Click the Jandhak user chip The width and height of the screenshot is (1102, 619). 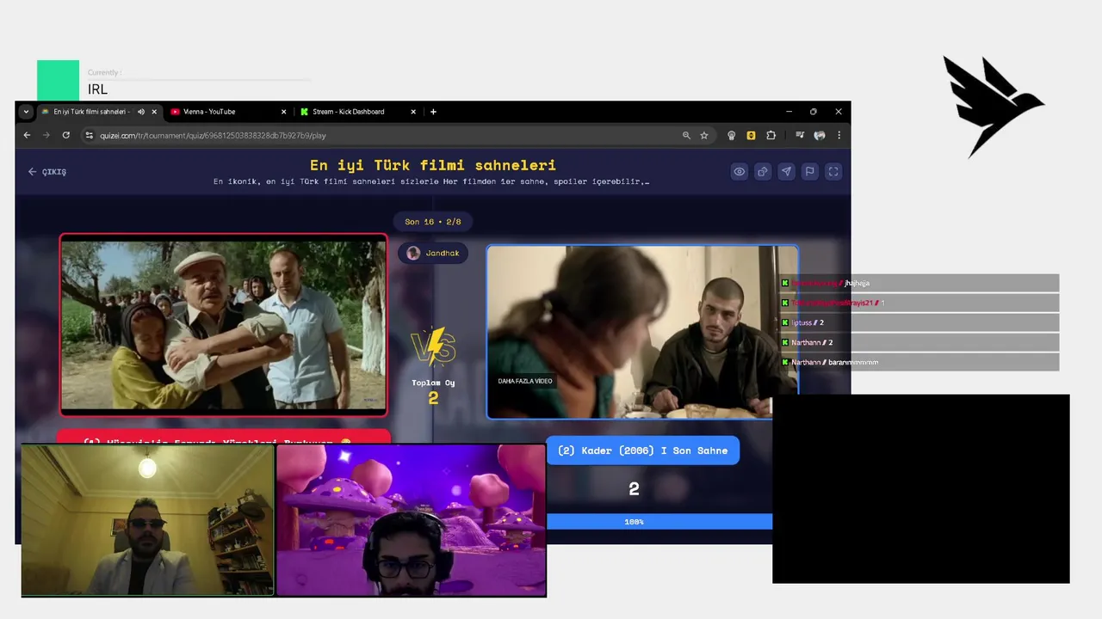(x=434, y=253)
